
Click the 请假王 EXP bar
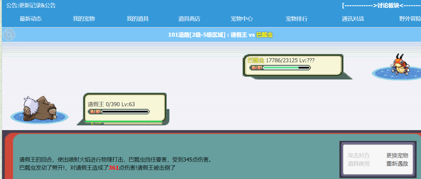(126, 123)
